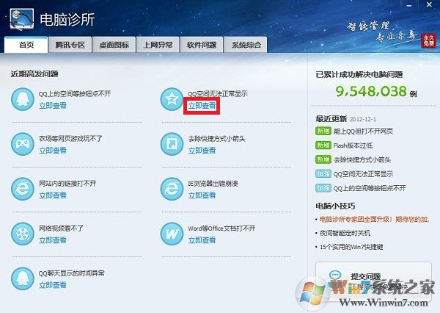This screenshot has height=313, width=440.
Task: Open tip 15个实用的Win7快捷键
Action: coord(351,247)
